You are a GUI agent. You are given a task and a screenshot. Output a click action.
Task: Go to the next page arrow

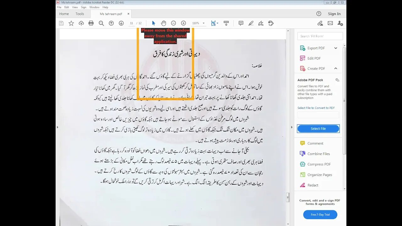[x=121, y=23]
